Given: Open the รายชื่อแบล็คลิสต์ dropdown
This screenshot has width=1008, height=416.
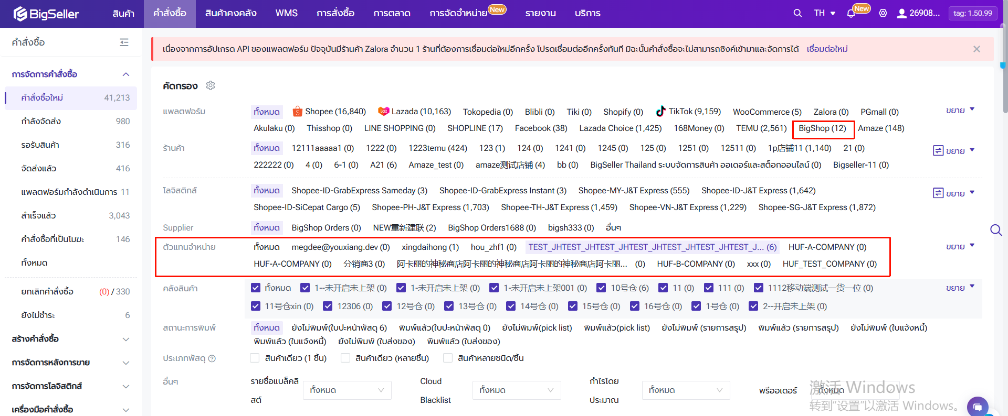Looking at the screenshot, I should tap(347, 390).
